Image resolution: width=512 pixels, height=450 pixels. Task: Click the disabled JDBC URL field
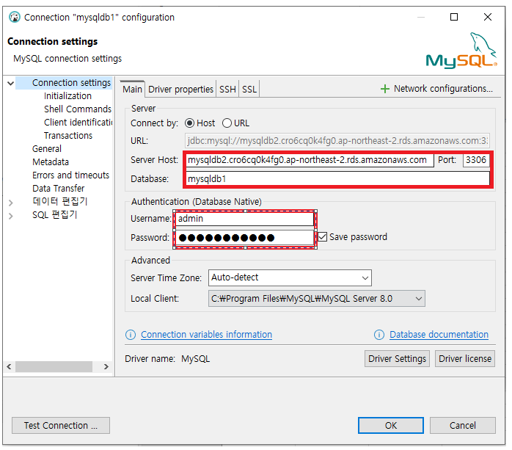pyautogui.click(x=337, y=141)
